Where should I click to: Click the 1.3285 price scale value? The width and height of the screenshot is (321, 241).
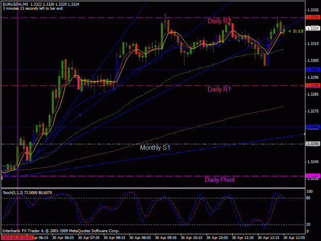click(313, 95)
